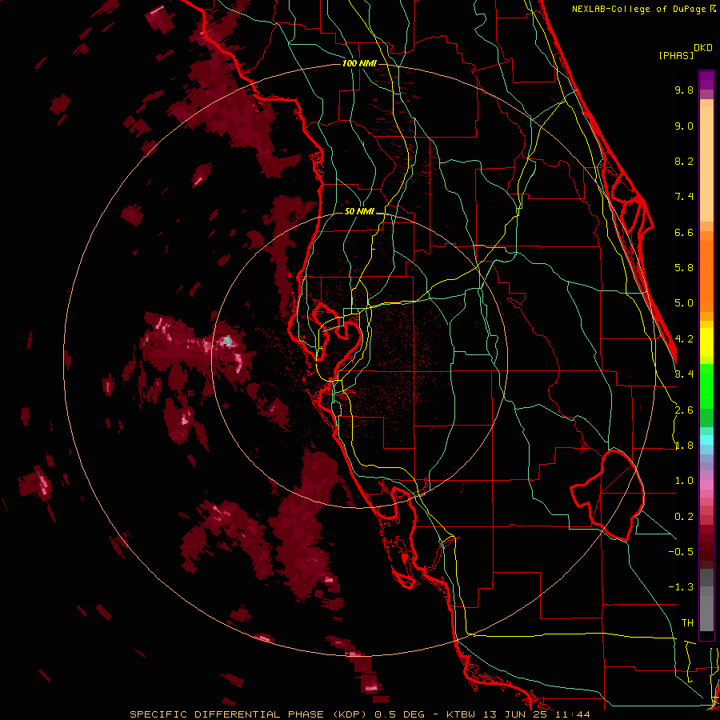Click the 9.0 value on the color scale
This screenshot has height=720, width=720.
tap(684, 126)
